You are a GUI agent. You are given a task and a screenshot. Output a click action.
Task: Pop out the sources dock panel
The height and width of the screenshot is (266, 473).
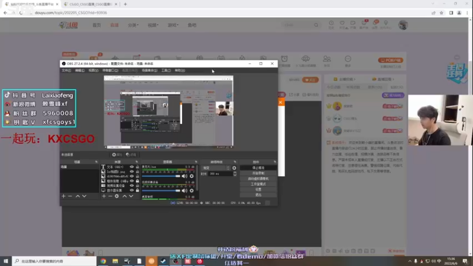[137, 162]
